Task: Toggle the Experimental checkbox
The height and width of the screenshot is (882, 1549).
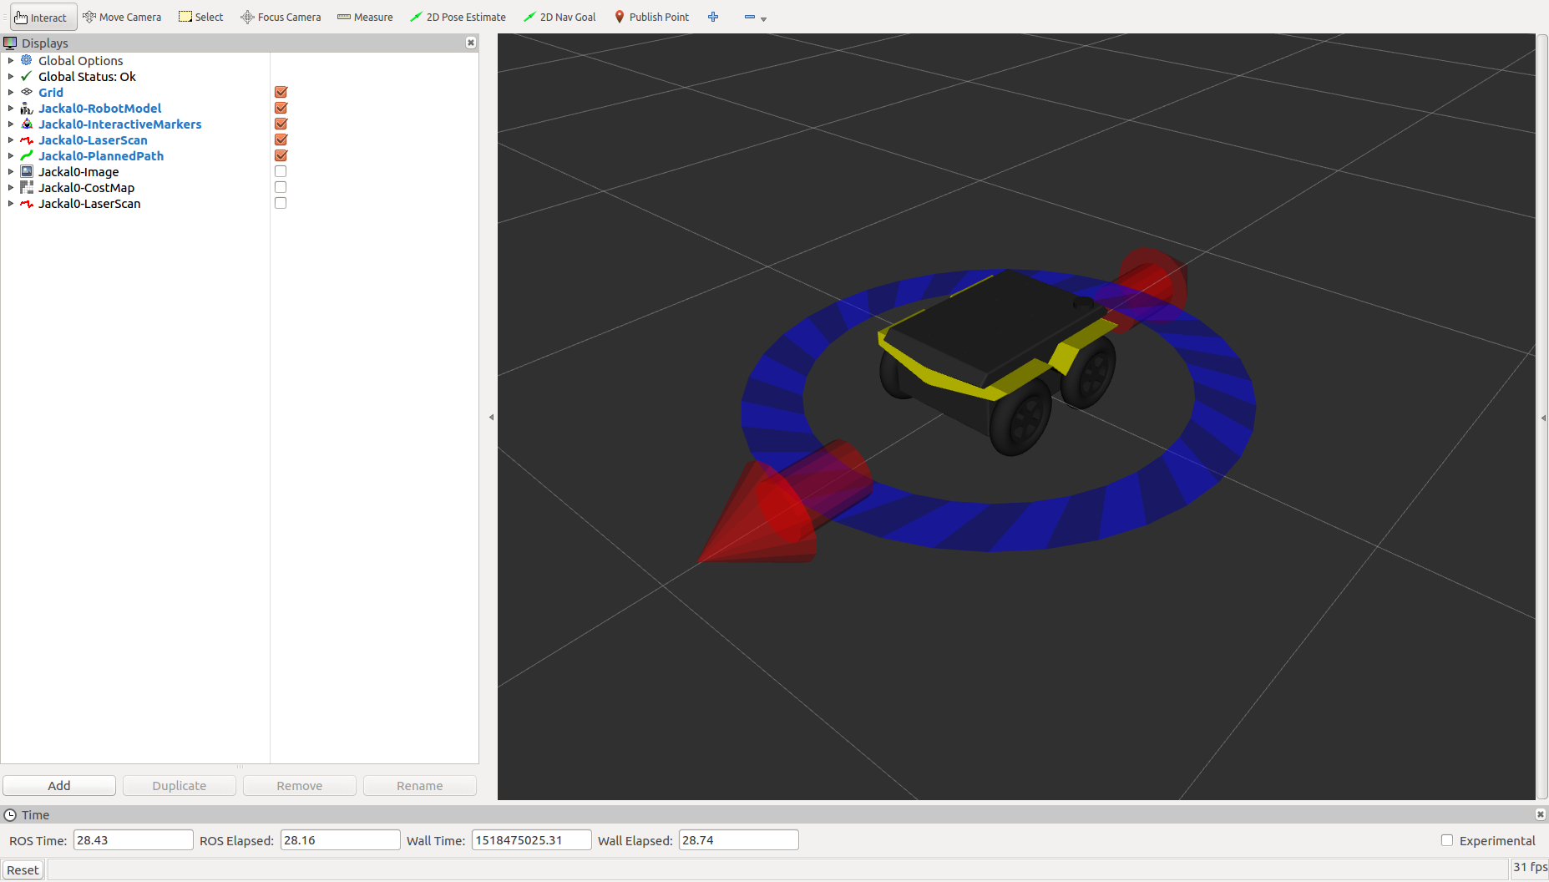Action: click(1447, 840)
